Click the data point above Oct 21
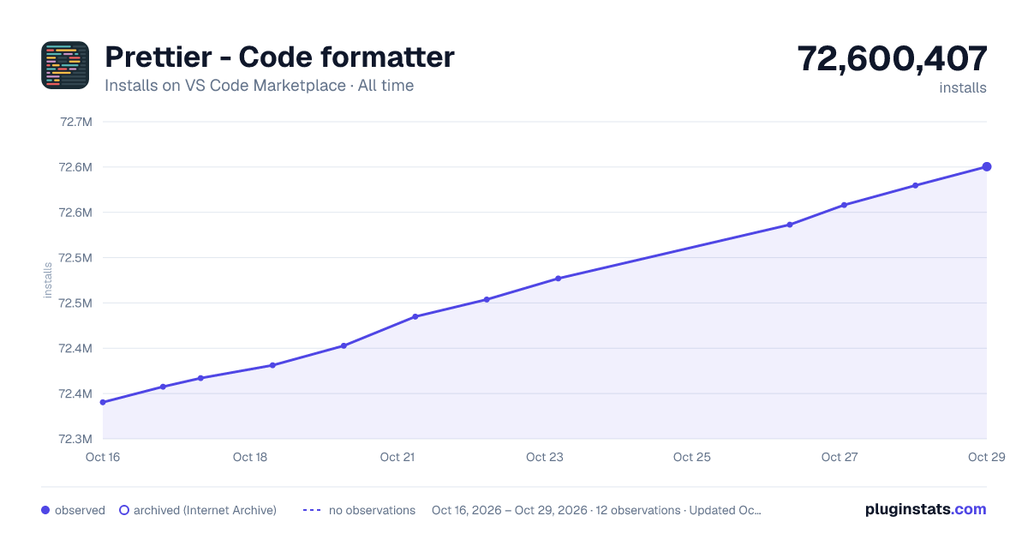The height and width of the screenshot is (540, 1028). (x=415, y=317)
